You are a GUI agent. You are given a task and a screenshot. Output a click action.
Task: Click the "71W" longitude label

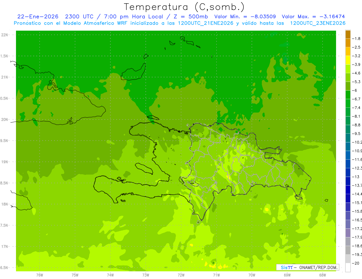pyautogui.click(x=216, y=275)
